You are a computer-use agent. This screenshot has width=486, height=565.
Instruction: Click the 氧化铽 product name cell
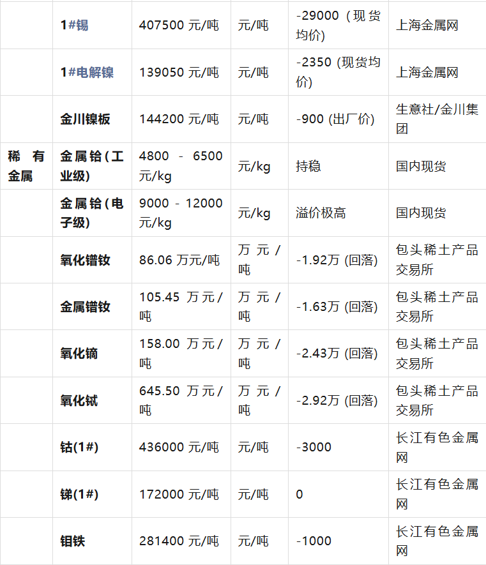(79, 401)
